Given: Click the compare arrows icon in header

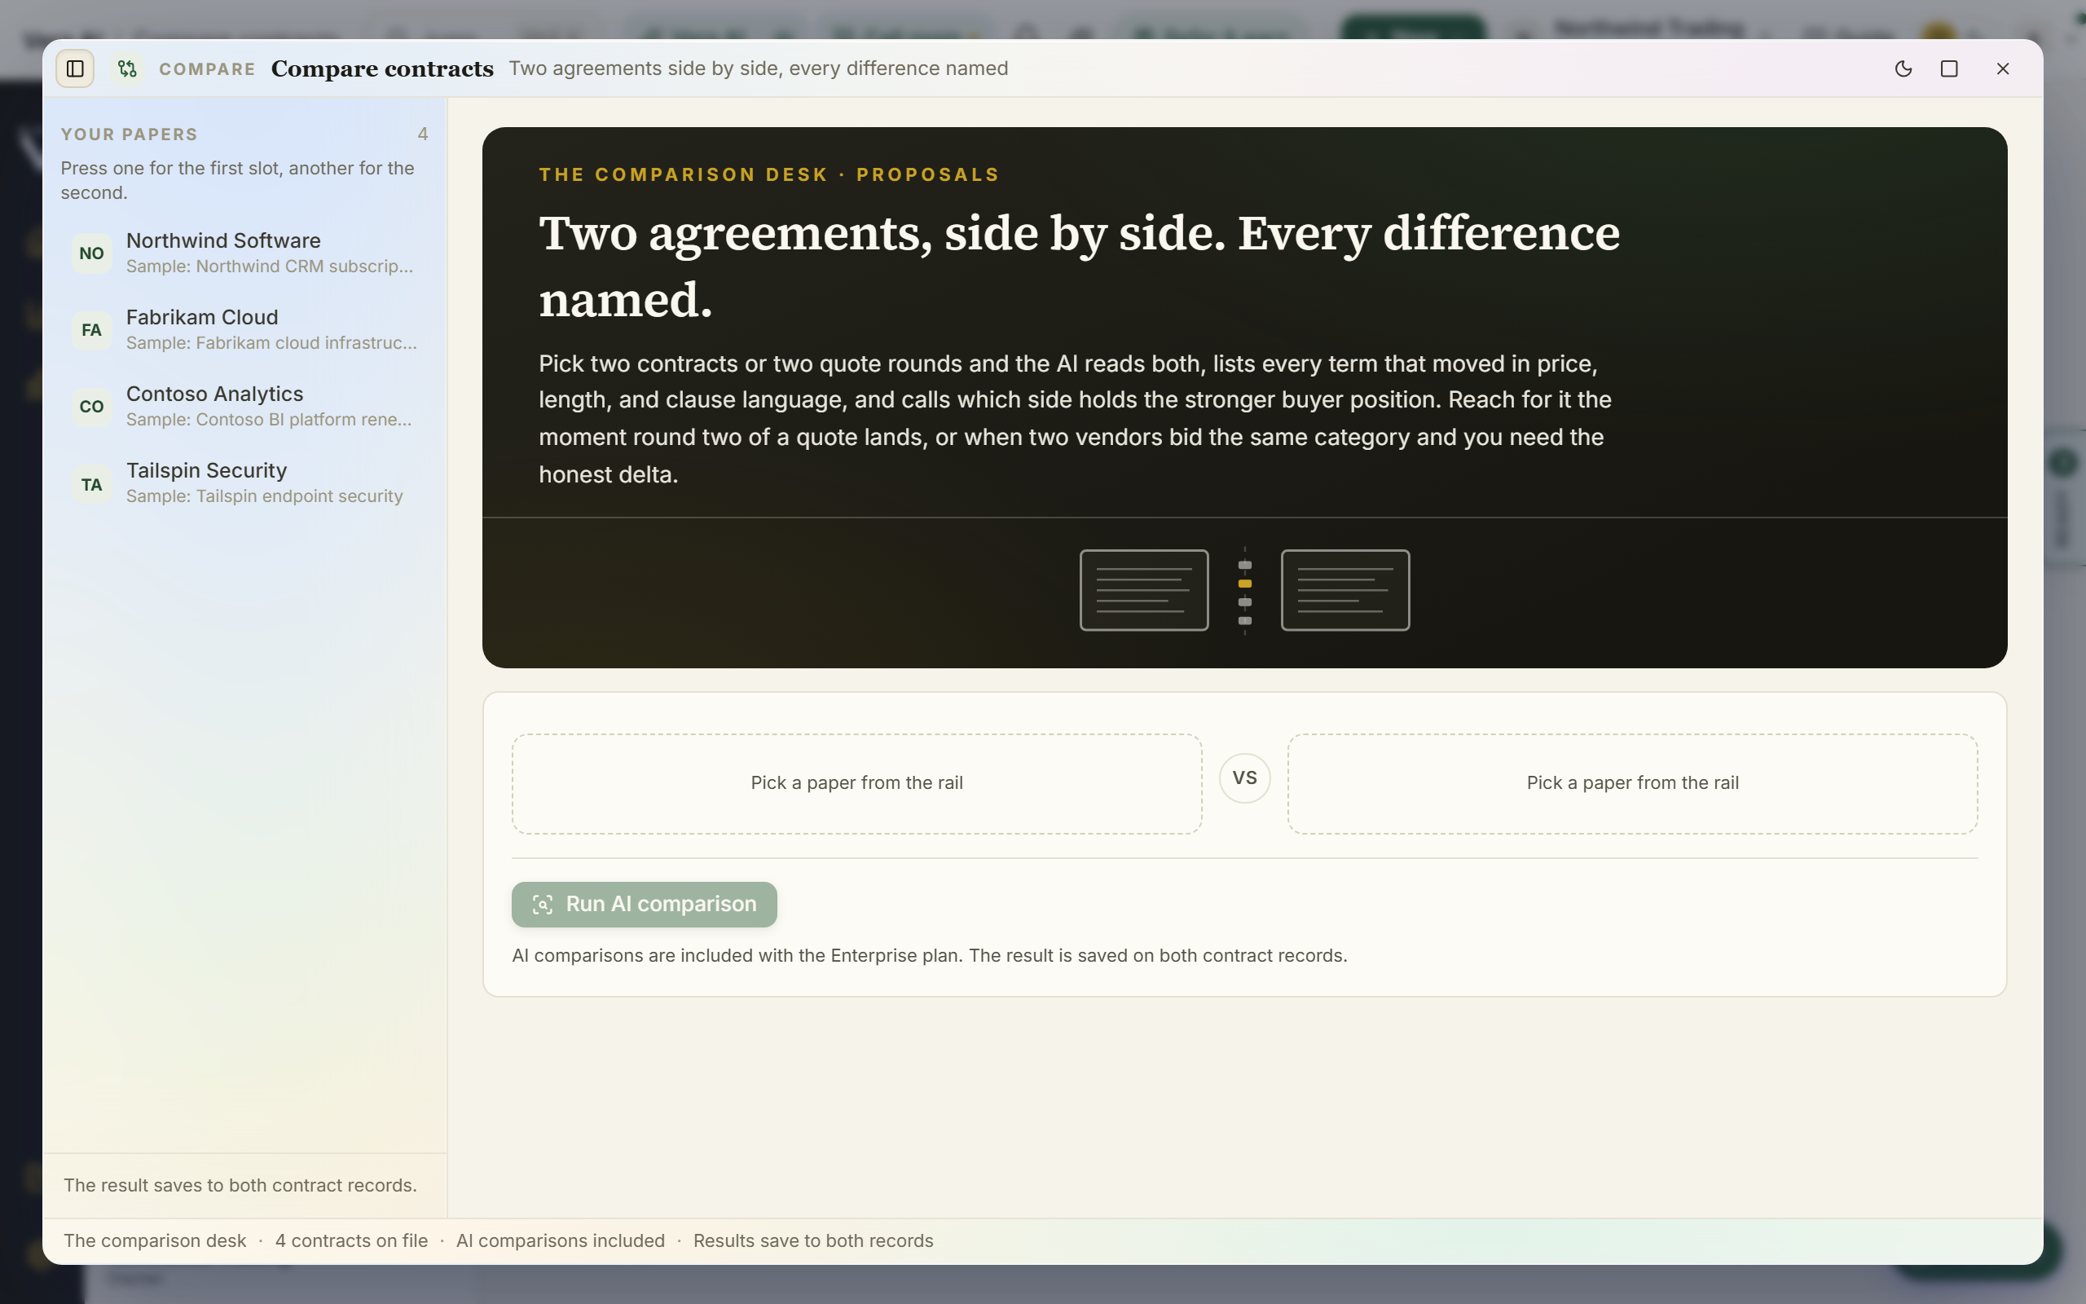Looking at the screenshot, I should 128,68.
